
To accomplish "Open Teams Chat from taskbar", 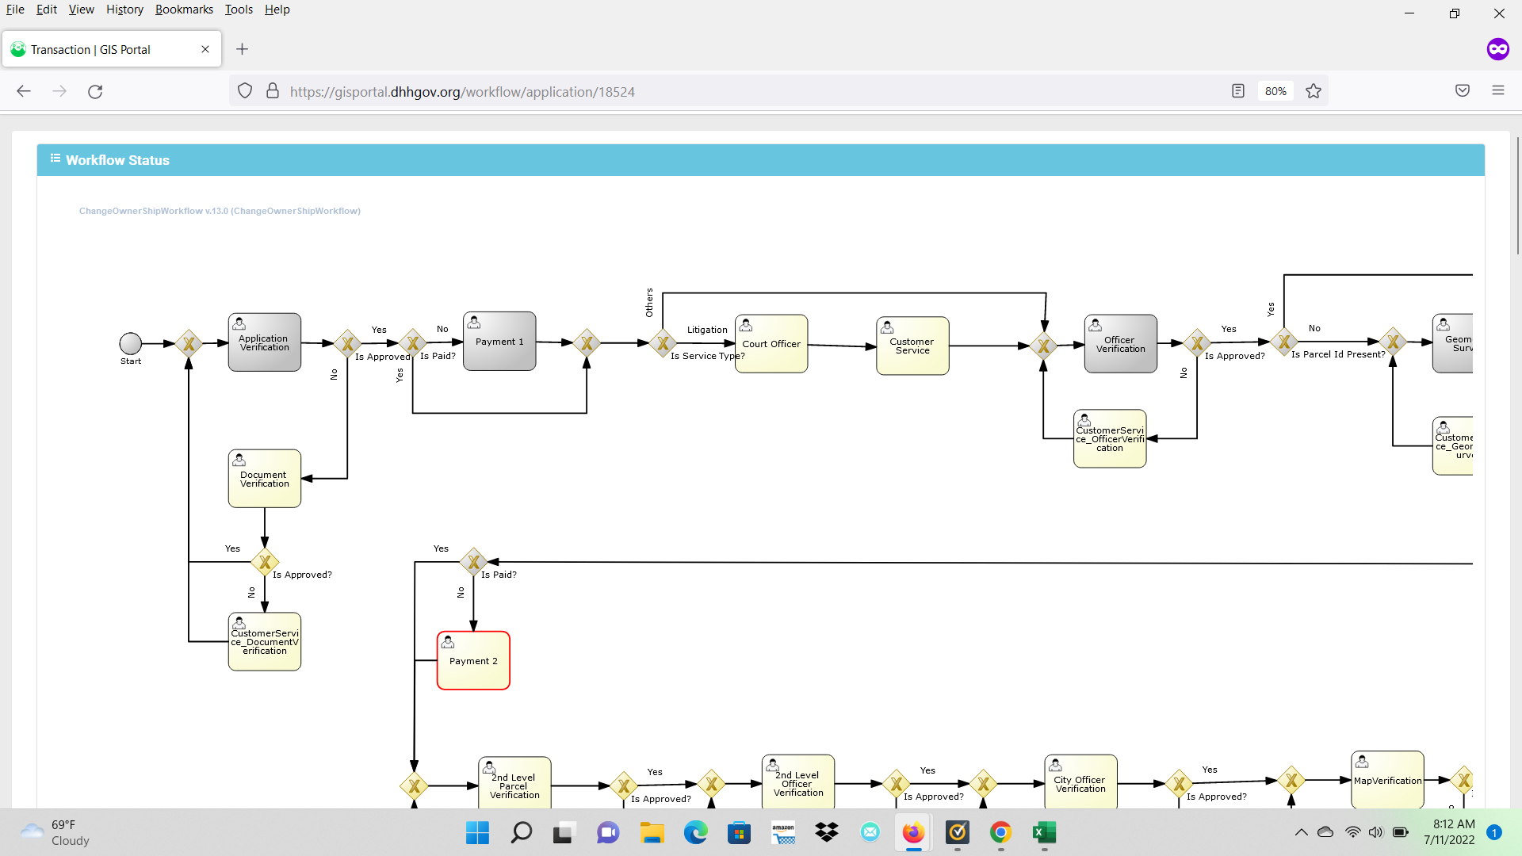I will tap(608, 832).
